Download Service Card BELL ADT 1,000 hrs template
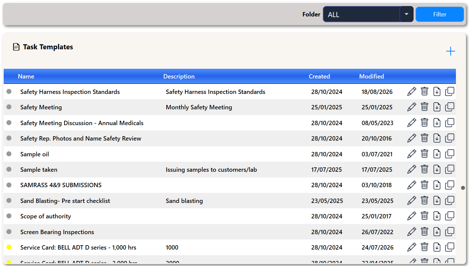This screenshot has height=266, width=469. (x=437, y=247)
